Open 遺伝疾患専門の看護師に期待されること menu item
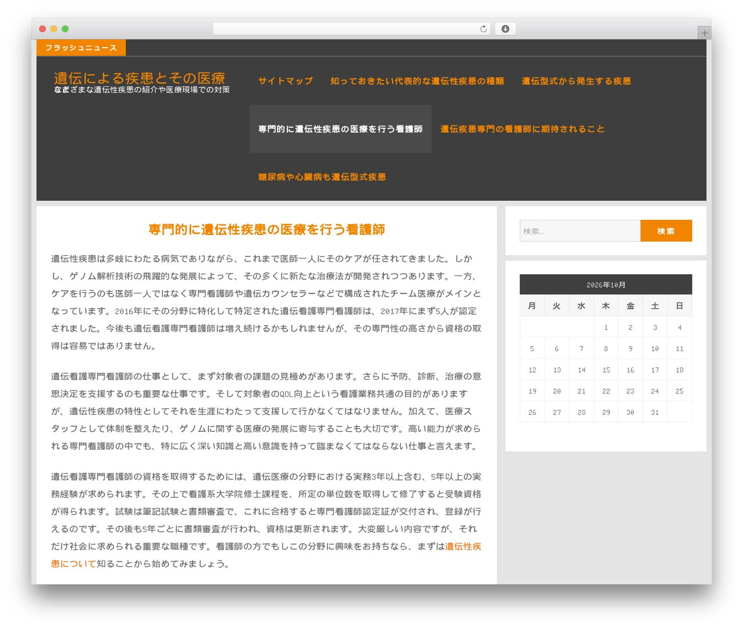 (522, 129)
